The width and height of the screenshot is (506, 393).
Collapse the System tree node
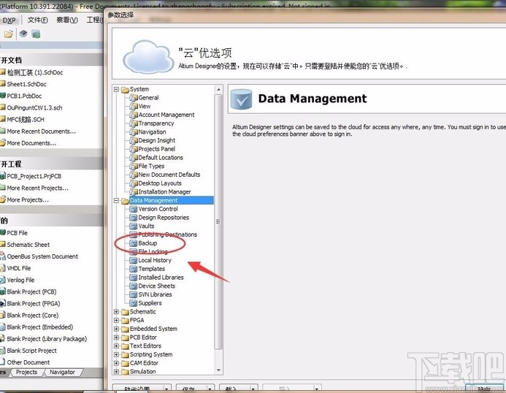point(117,89)
